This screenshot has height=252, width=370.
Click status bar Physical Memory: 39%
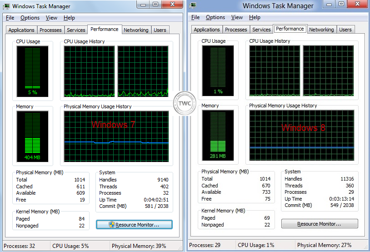tap(139, 246)
